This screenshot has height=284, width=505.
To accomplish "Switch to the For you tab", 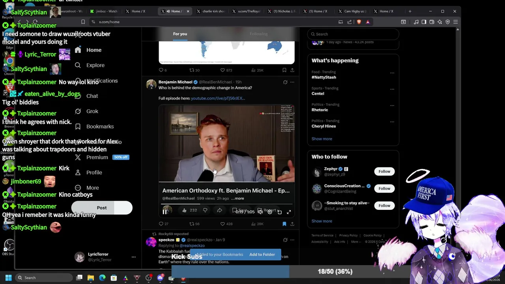I will pyautogui.click(x=180, y=34).
